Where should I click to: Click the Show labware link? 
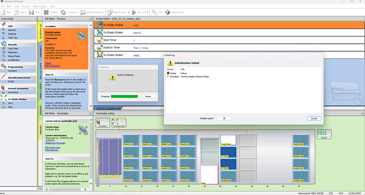click(x=52, y=150)
